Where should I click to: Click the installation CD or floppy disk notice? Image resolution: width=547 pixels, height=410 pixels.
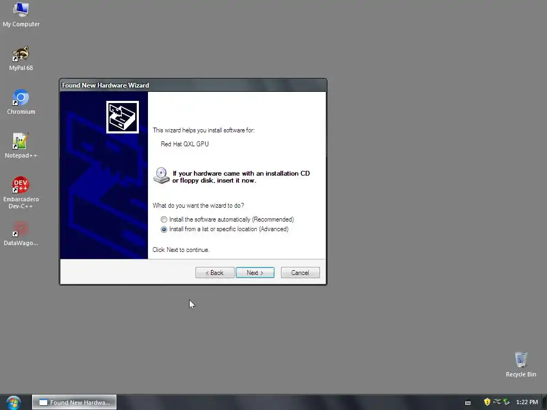pyautogui.click(x=241, y=177)
